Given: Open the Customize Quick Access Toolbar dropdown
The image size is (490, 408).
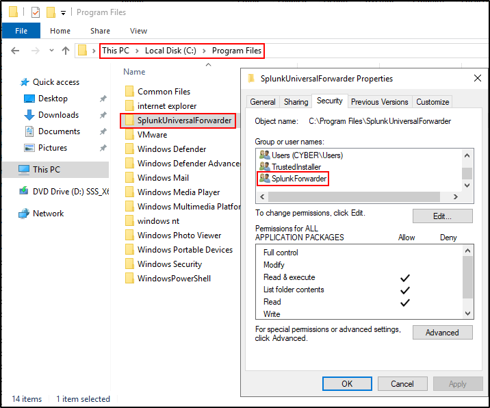Looking at the screenshot, I should [63, 13].
